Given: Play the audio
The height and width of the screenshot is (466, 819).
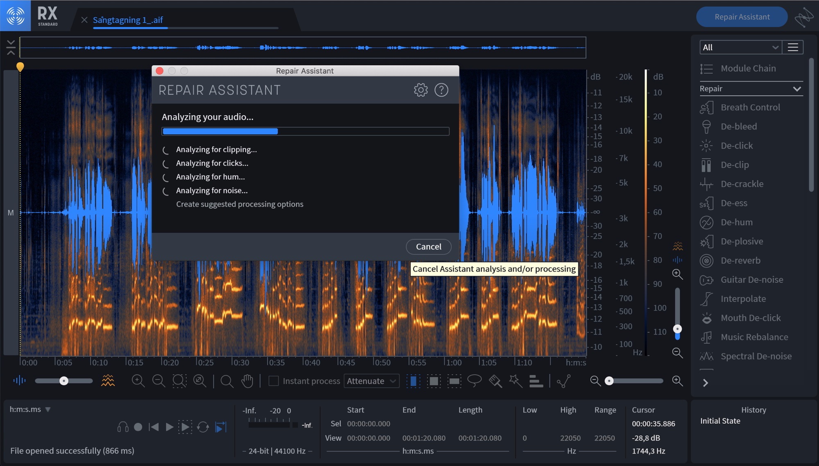Looking at the screenshot, I should click(169, 427).
